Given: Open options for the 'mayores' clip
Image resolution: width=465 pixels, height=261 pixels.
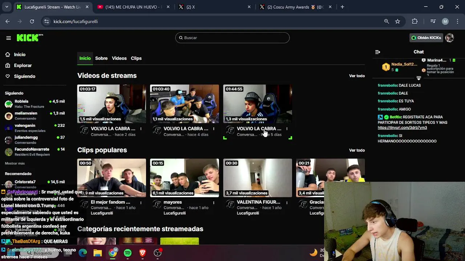Looking at the screenshot, I should (214, 203).
